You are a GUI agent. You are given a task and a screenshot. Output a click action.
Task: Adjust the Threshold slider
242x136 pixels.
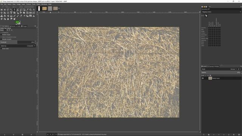coord(17,42)
